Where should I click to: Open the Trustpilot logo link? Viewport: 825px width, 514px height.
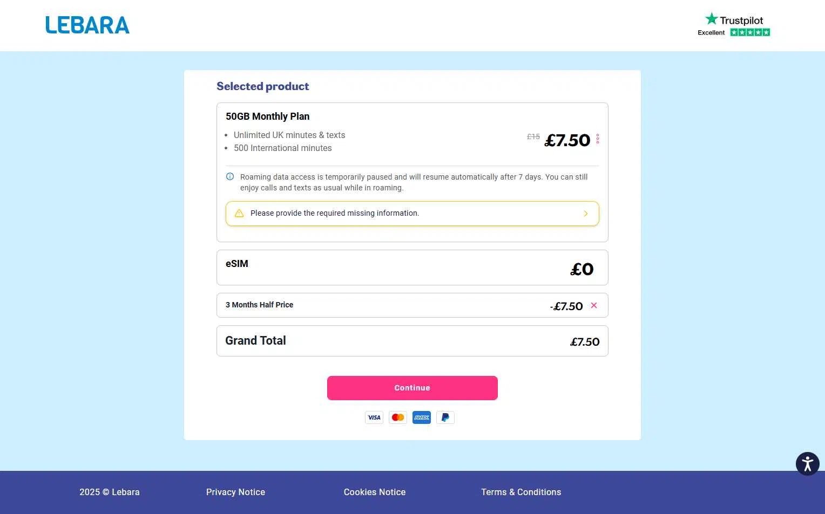point(734,20)
